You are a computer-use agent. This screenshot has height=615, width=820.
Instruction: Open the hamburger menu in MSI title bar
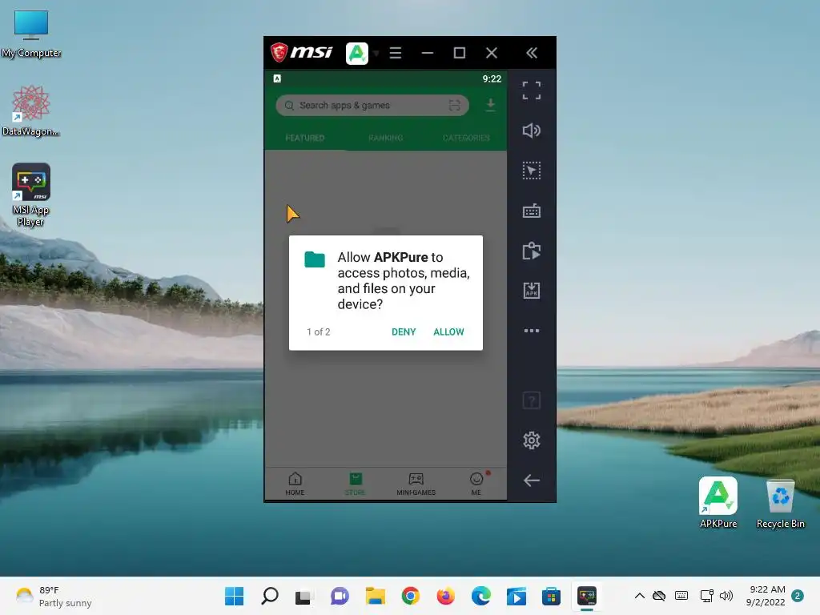pos(396,53)
